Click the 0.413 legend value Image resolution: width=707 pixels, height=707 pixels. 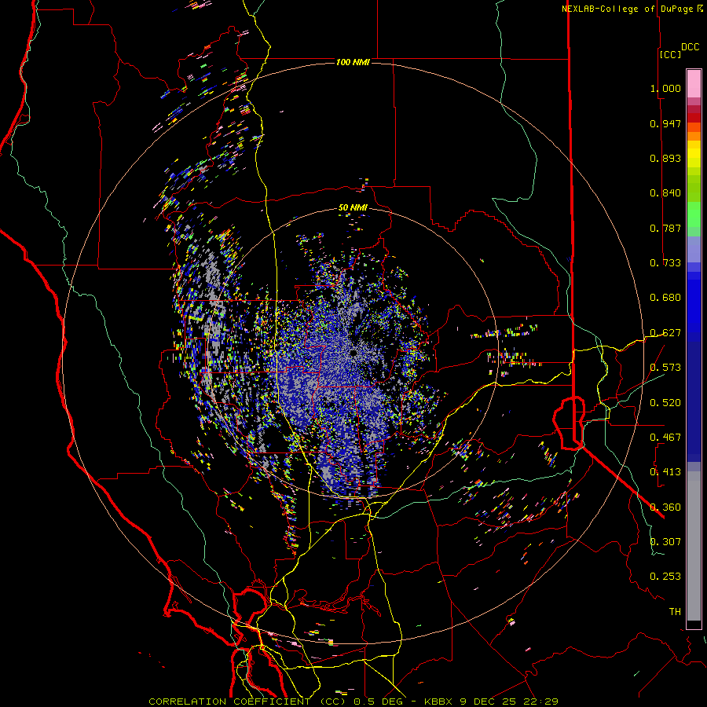pyautogui.click(x=665, y=472)
